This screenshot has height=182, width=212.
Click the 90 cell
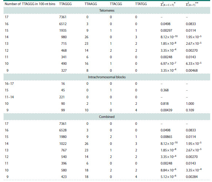click(x=63, y=104)
